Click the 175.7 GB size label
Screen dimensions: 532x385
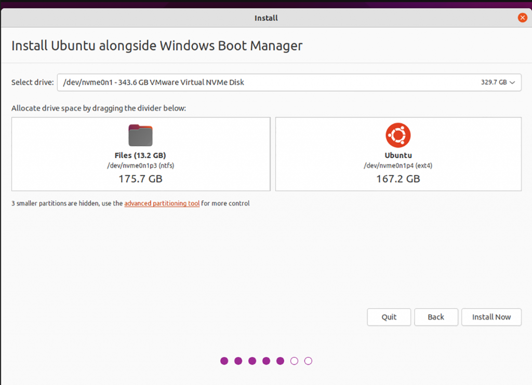pos(140,178)
